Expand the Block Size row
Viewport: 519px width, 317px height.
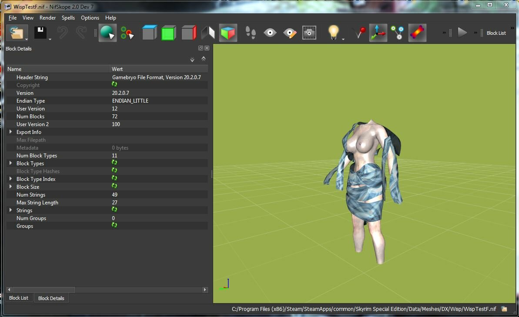click(10, 187)
